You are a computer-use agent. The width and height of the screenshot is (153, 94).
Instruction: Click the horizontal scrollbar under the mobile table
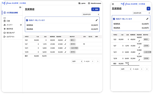125,65
